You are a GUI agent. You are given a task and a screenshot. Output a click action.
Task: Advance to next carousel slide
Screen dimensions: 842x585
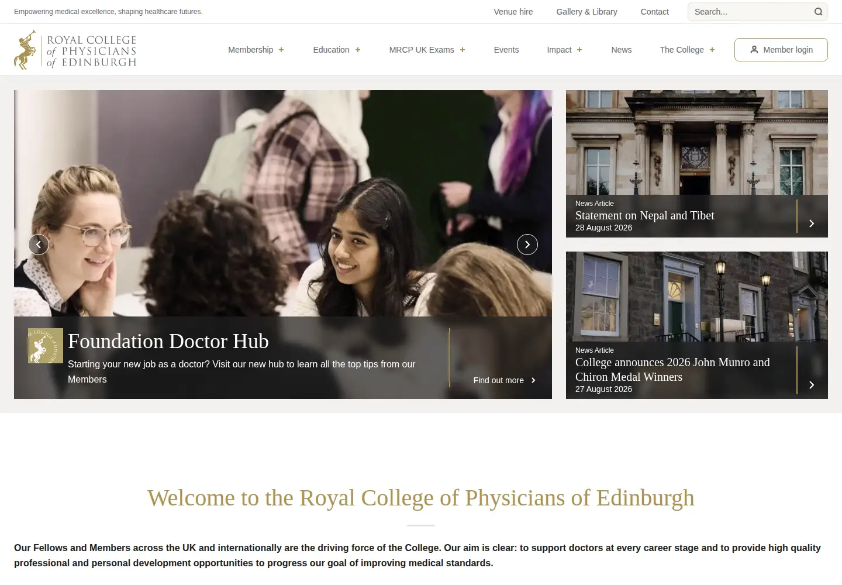[527, 245]
